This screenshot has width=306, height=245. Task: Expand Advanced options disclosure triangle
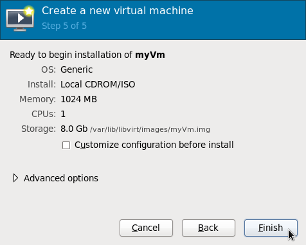pyautogui.click(x=15, y=178)
